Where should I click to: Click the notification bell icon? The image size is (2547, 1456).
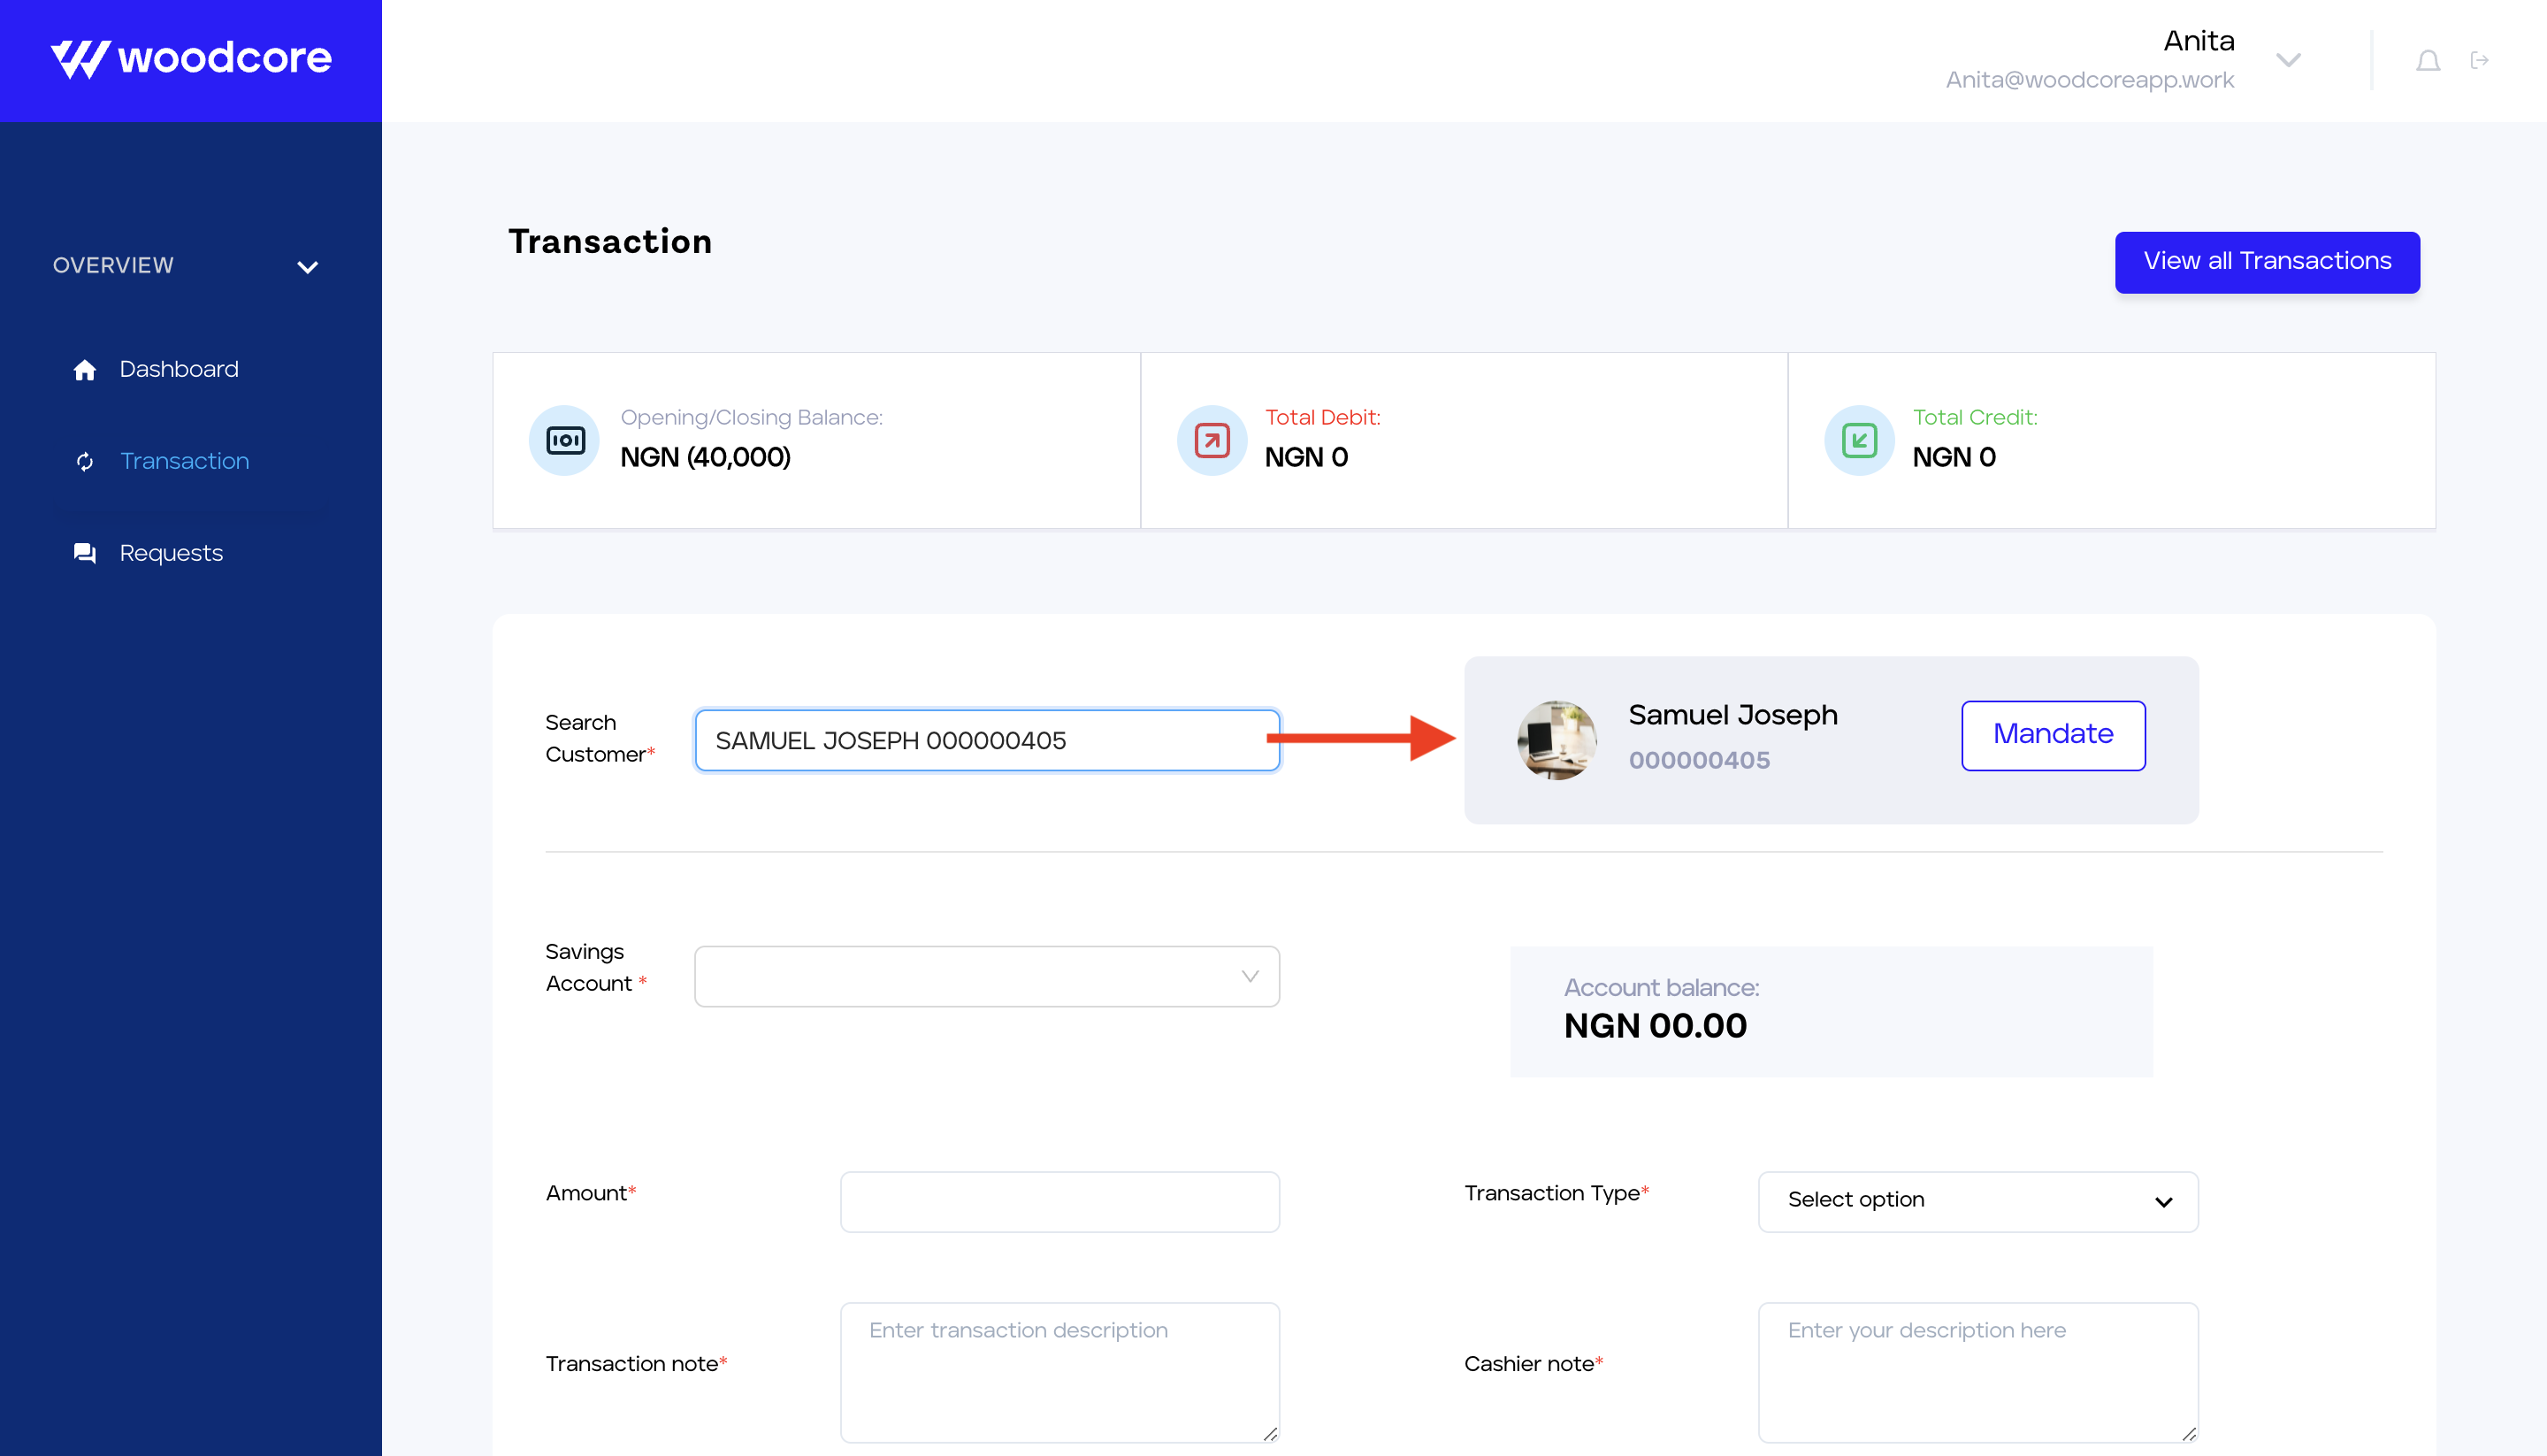pyautogui.click(x=2428, y=61)
